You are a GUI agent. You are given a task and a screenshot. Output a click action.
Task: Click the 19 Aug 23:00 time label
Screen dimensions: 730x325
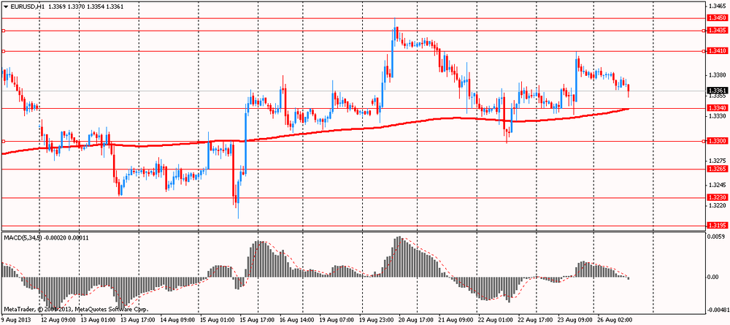[x=376, y=321]
